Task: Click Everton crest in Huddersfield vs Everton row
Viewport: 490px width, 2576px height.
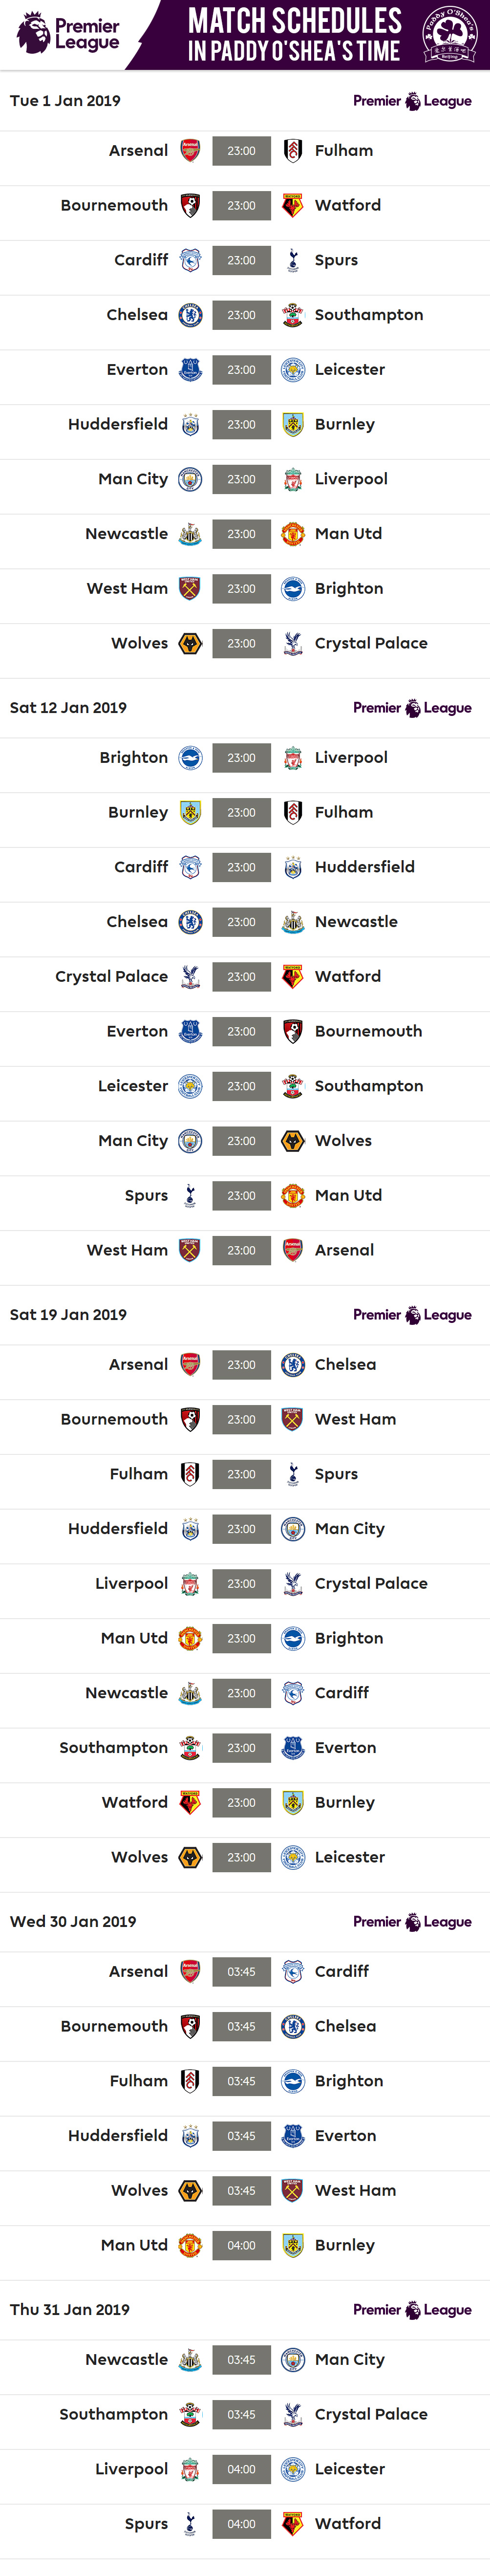Action: pos(293,2136)
